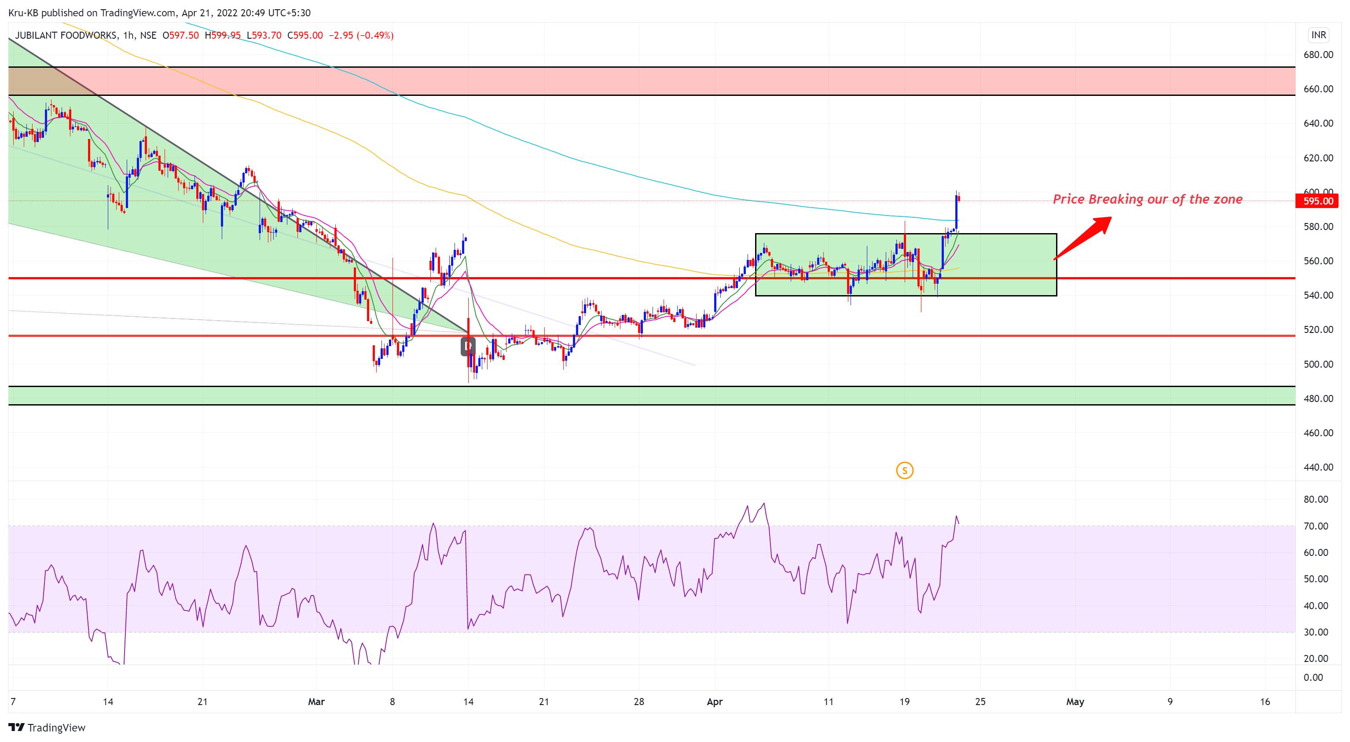Click the RSI 70.00 scale label
Screen dimensions: 1350x742
(x=1316, y=526)
